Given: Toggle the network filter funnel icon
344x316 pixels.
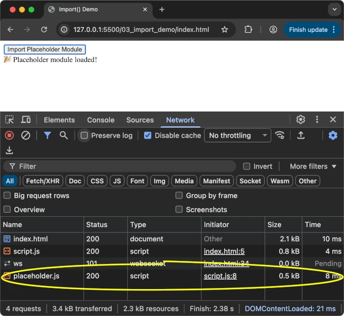Looking at the screenshot, I should (47, 135).
